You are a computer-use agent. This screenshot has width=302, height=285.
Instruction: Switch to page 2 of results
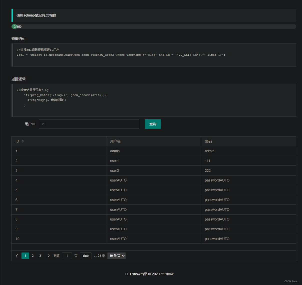click(x=32, y=255)
